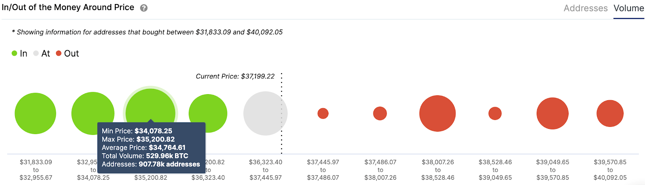Click the green bubble for $31,833.09 range
Viewport: 645px width, 185px height.
point(36,114)
